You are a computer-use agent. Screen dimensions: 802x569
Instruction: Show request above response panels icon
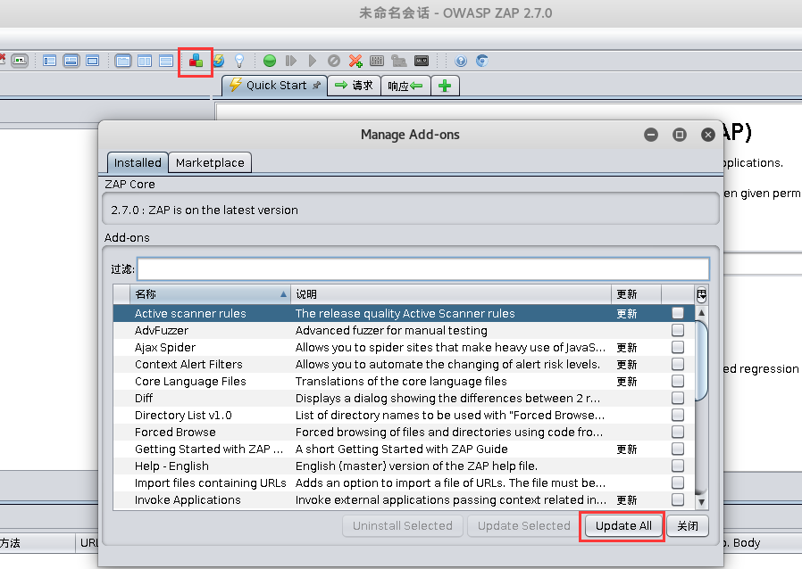[x=166, y=61]
